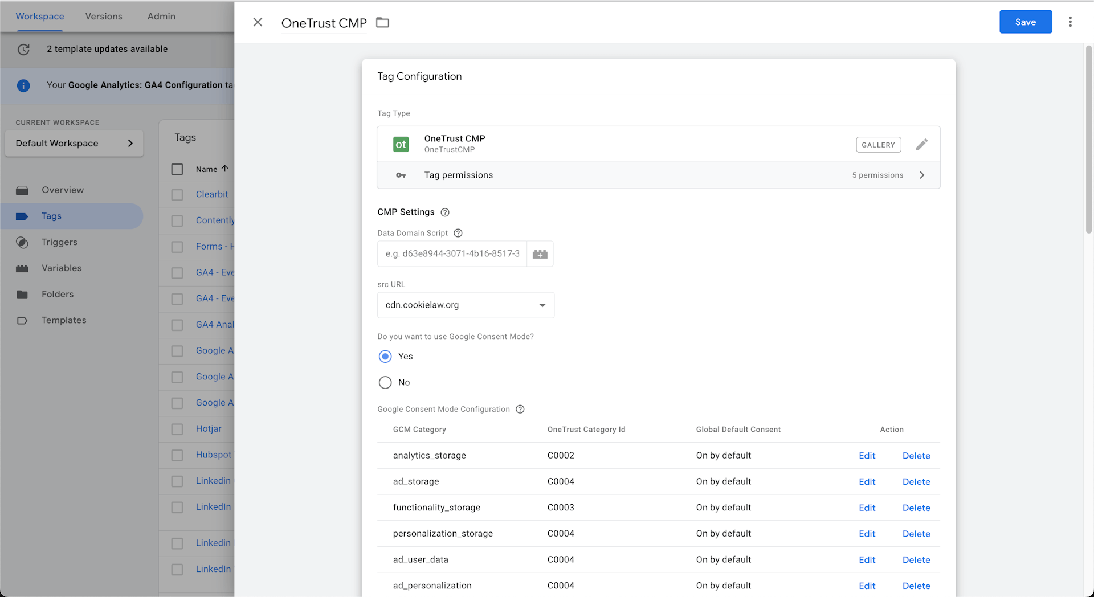Image resolution: width=1094 pixels, height=597 pixels.
Task: Delete the analytics_storage row
Action: [916, 456]
